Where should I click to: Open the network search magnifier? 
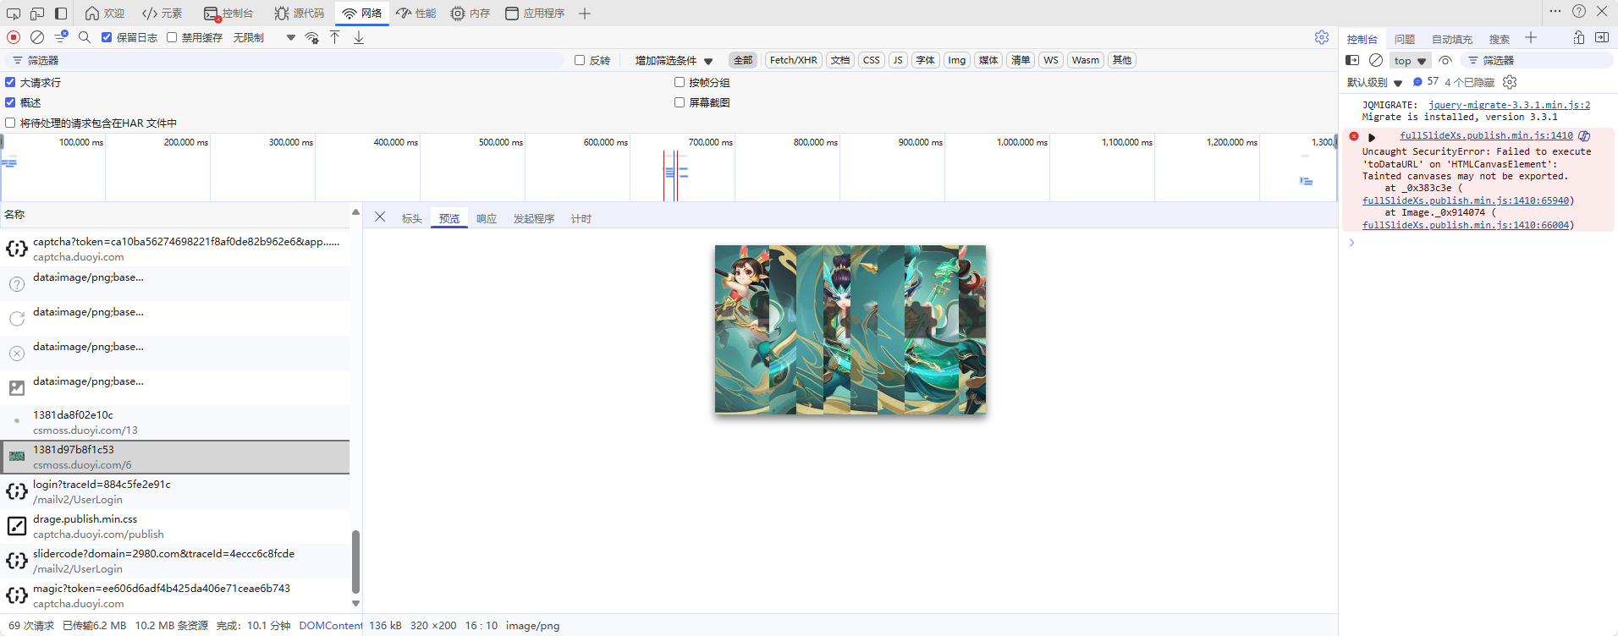(x=85, y=37)
